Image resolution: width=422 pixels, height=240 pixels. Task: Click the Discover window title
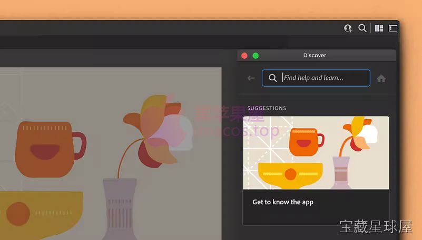pyautogui.click(x=315, y=55)
